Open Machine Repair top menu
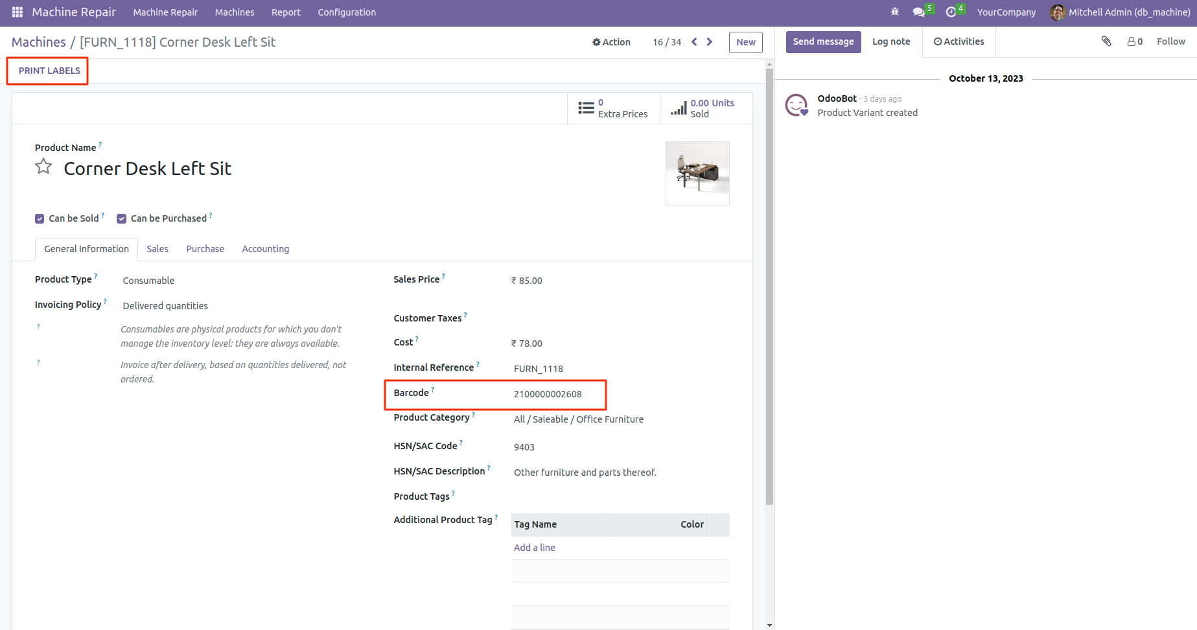This screenshot has width=1197, height=630. (x=165, y=12)
